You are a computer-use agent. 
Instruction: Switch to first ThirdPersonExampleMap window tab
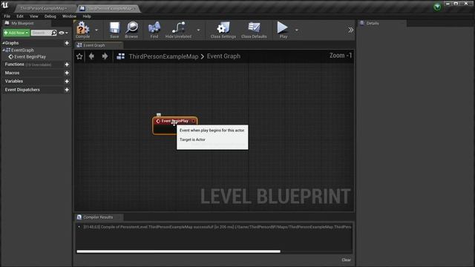(x=43, y=8)
